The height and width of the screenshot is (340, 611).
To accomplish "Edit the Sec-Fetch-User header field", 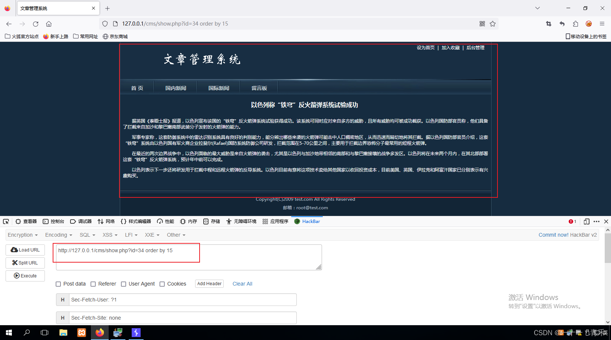I will (x=183, y=300).
